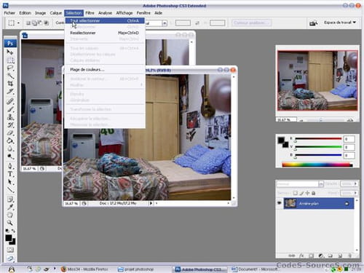This screenshot has width=364, height=273.
Task: Select the Line shape tool
Action: point(10,190)
